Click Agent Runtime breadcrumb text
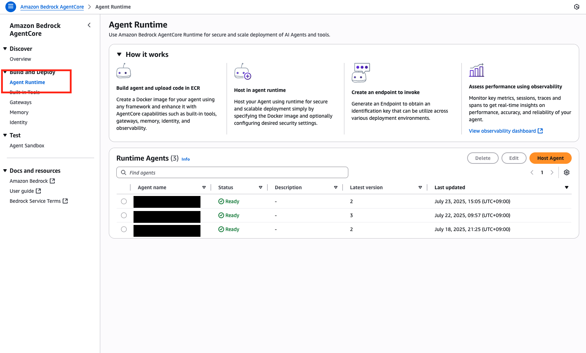Screen dimensions: 586x353 113,7
